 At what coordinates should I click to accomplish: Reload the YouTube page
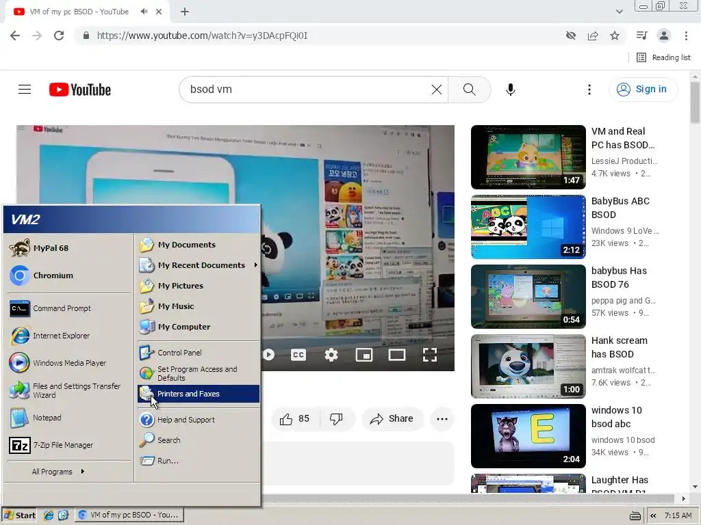[59, 36]
